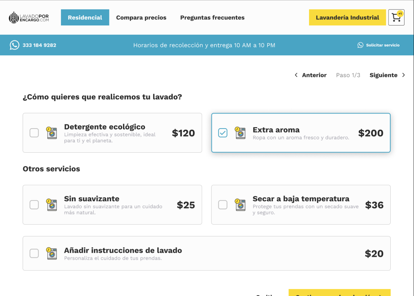Open the Compara precios menu item
This screenshot has height=296, width=414.
(141, 17)
